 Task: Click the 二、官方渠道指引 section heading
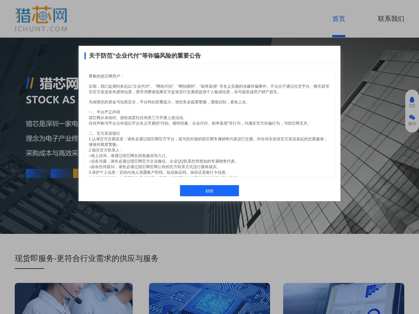click(x=104, y=133)
